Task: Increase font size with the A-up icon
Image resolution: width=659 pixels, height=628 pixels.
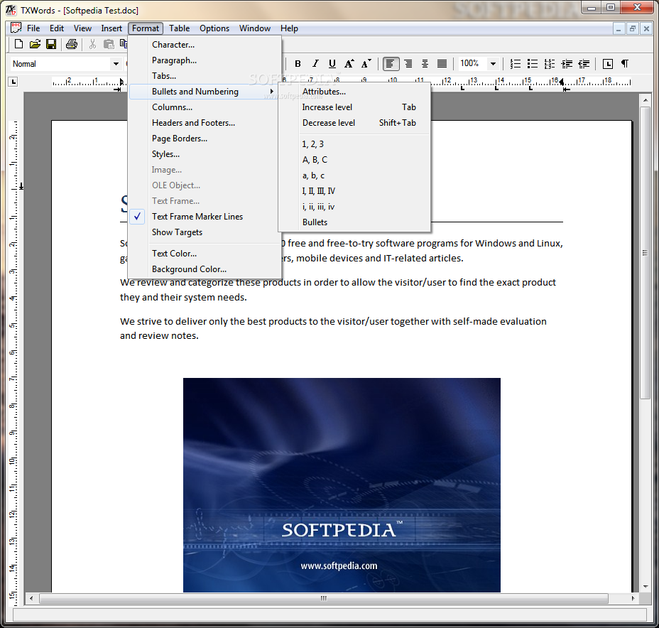Action: point(349,64)
